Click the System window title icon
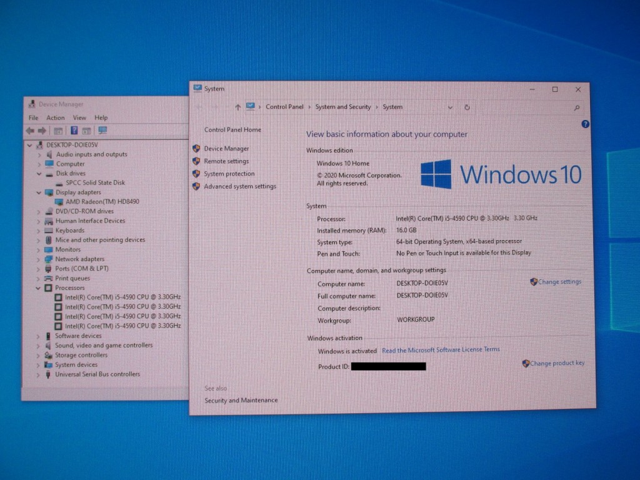This screenshot has width=640, height=480. (x=197, y=88)
